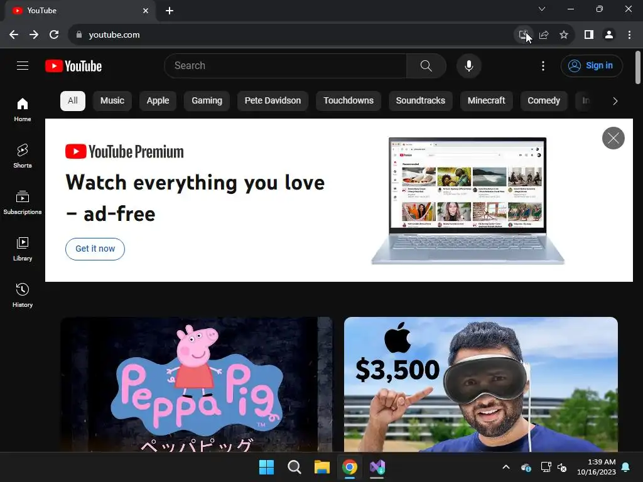Reload the page
This screenshot has height=482, width=643.
click(x=54, y=35)
